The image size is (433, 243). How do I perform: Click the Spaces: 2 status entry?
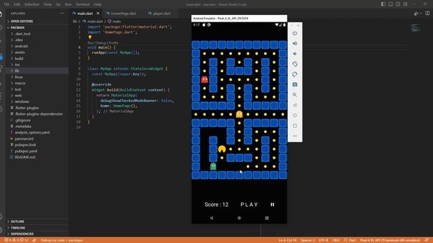[x=308, y=240]
